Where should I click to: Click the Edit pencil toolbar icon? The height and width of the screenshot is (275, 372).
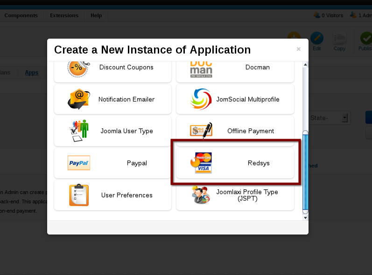point(317,38)
